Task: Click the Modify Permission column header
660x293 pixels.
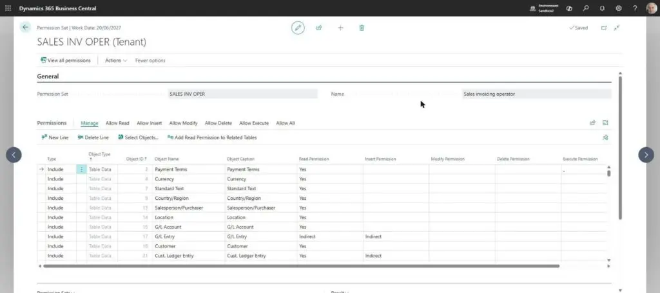Action: point(447,159)
